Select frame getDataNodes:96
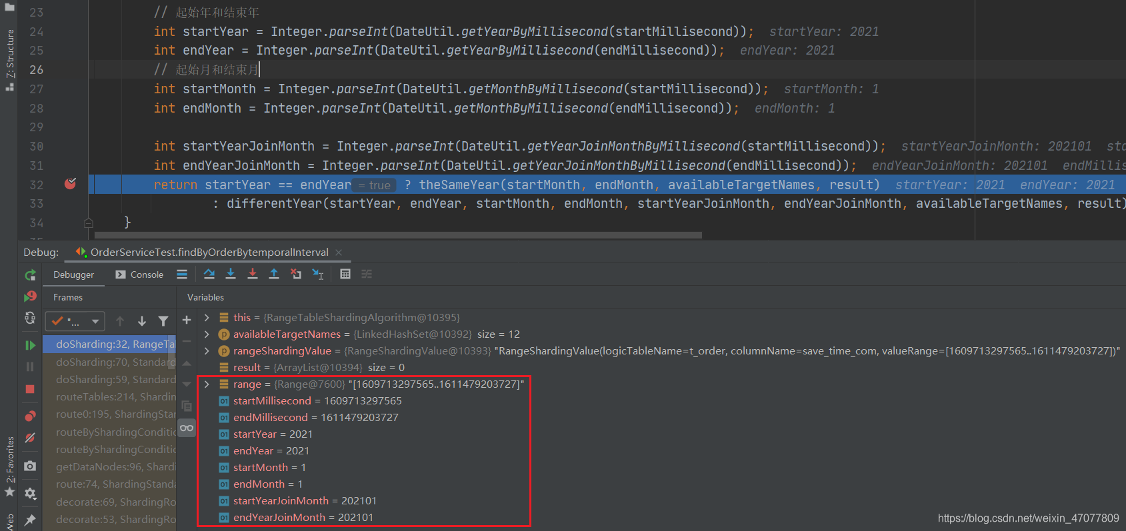The image size is (1126, 531). point(109,467)
